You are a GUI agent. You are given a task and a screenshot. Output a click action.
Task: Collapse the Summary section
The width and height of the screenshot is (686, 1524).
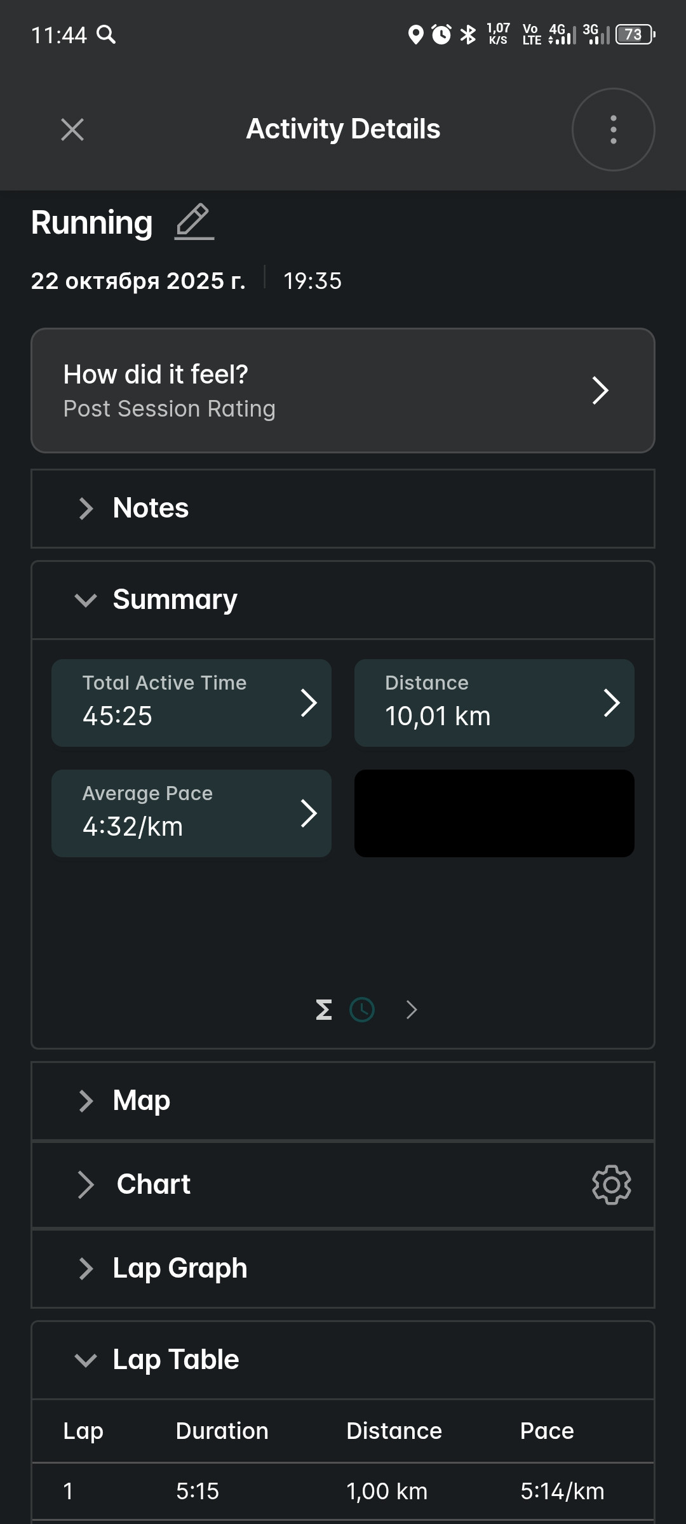[x=343, y=600]
